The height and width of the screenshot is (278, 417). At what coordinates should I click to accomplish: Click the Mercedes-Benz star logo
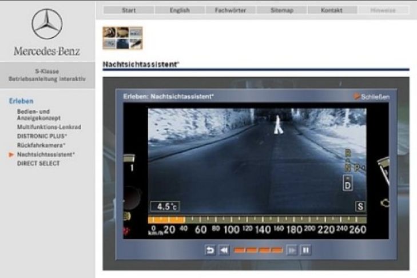point(47,24)
